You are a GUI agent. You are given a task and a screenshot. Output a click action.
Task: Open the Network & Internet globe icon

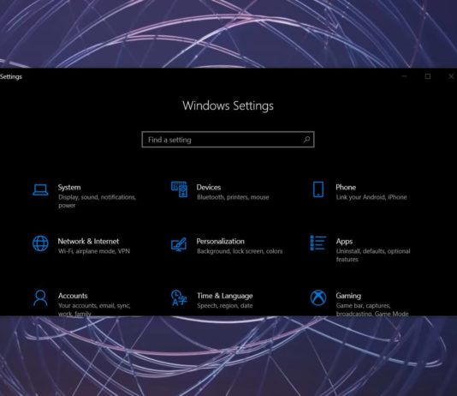(x=40, y=243)
